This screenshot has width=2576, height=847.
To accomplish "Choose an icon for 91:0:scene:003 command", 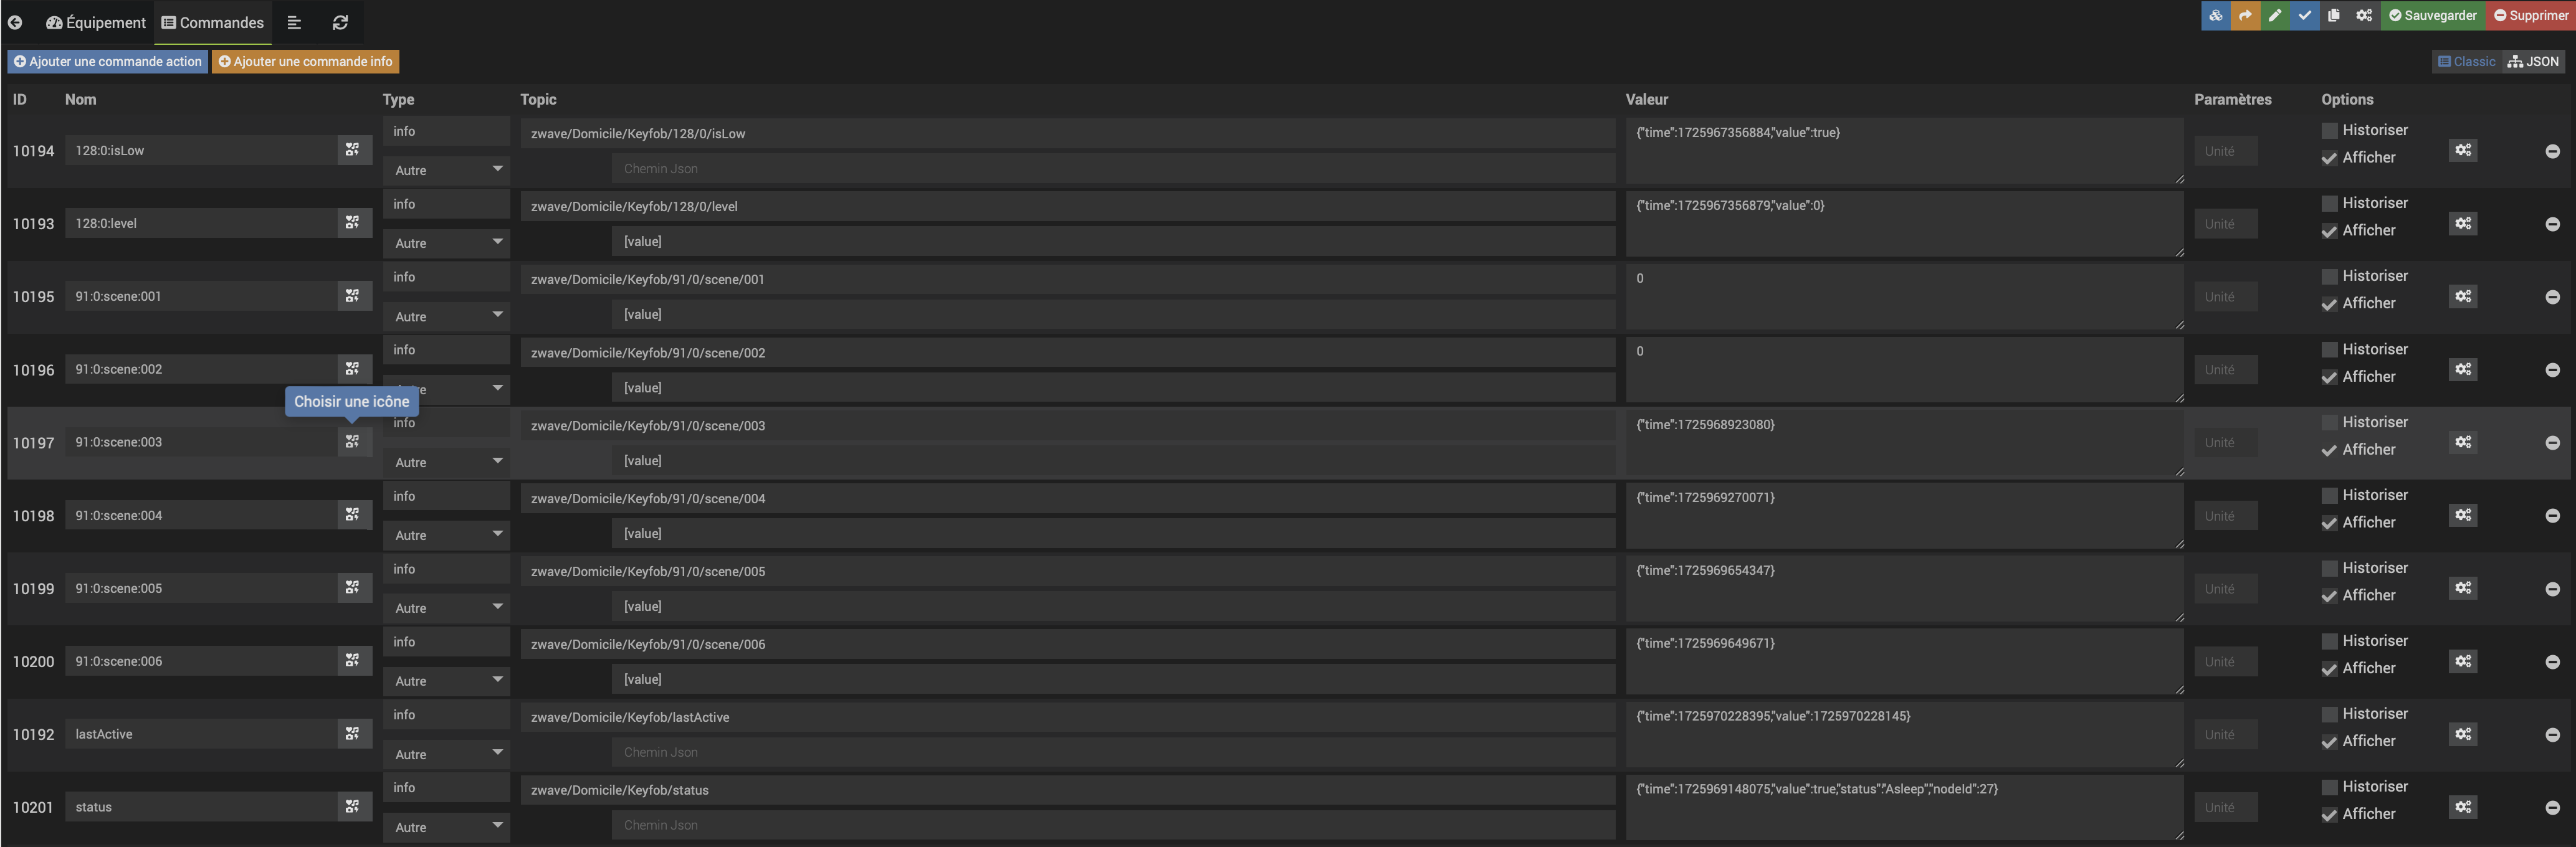I will point(352,441).
